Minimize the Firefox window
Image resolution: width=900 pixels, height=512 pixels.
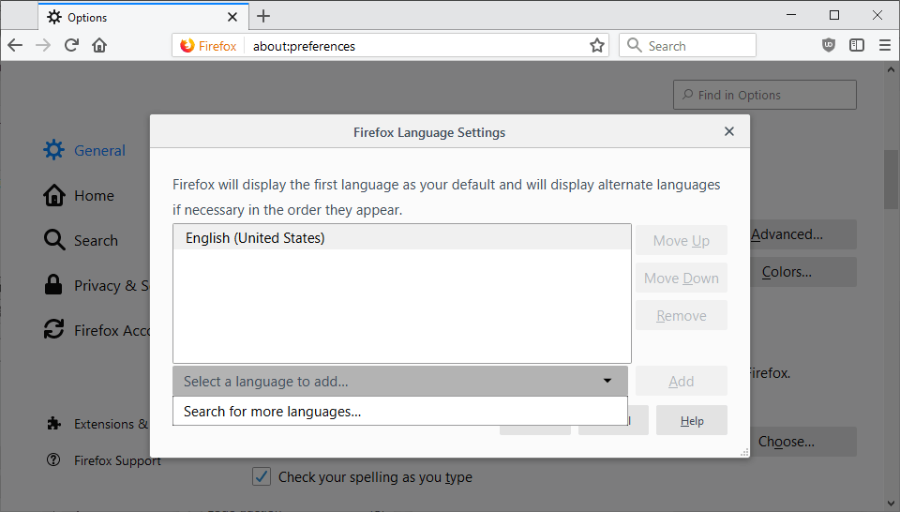click(791, 16)
